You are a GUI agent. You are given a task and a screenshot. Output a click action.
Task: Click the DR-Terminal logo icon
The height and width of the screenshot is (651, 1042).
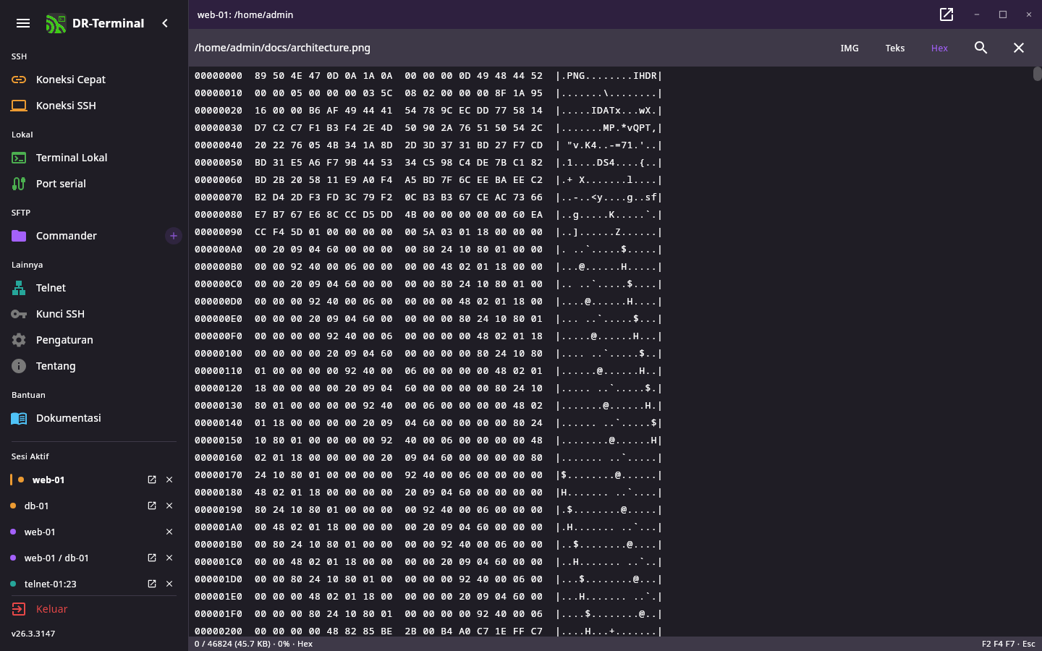pos(55,23)
